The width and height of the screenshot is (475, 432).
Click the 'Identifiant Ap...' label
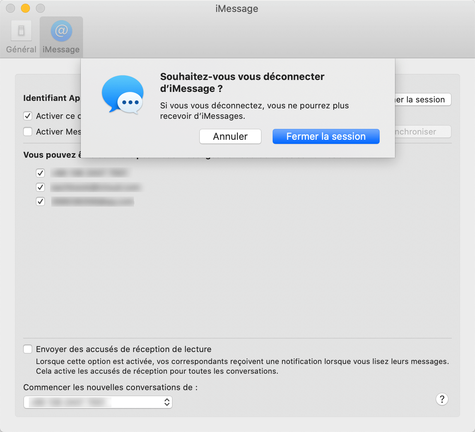[52, 98]
